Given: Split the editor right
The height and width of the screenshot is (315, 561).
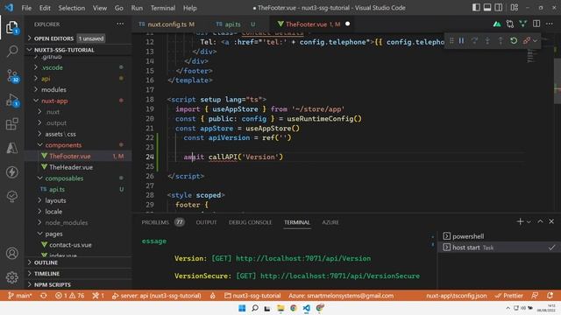Looking at the screenshot, I should point(536,24).
